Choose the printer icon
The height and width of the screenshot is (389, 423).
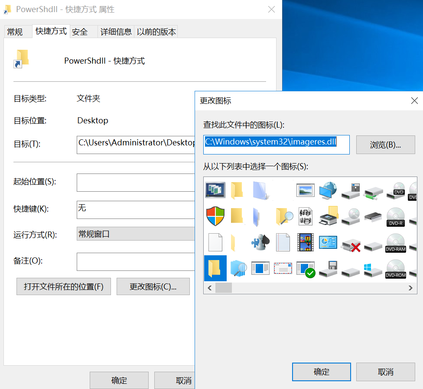(x=329, y=216)
